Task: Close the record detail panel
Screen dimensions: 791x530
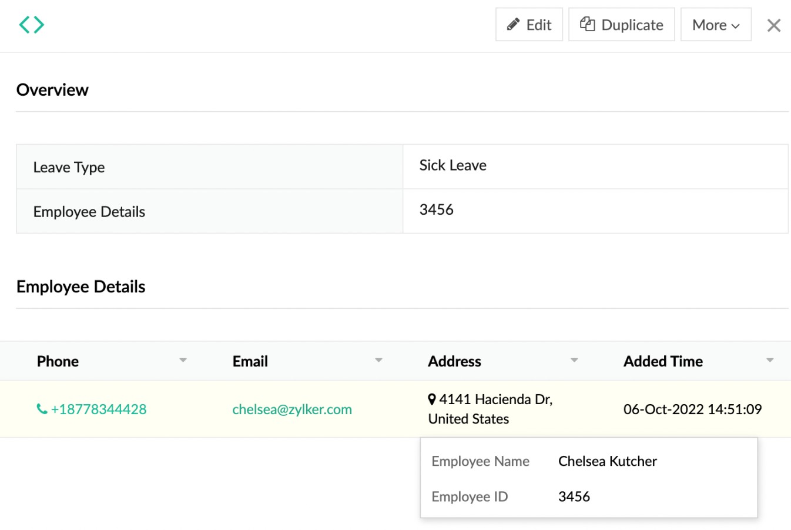Action: (773, 25)
